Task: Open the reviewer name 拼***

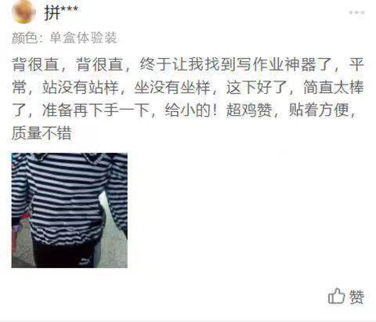Action: click(x=61, y=12)
